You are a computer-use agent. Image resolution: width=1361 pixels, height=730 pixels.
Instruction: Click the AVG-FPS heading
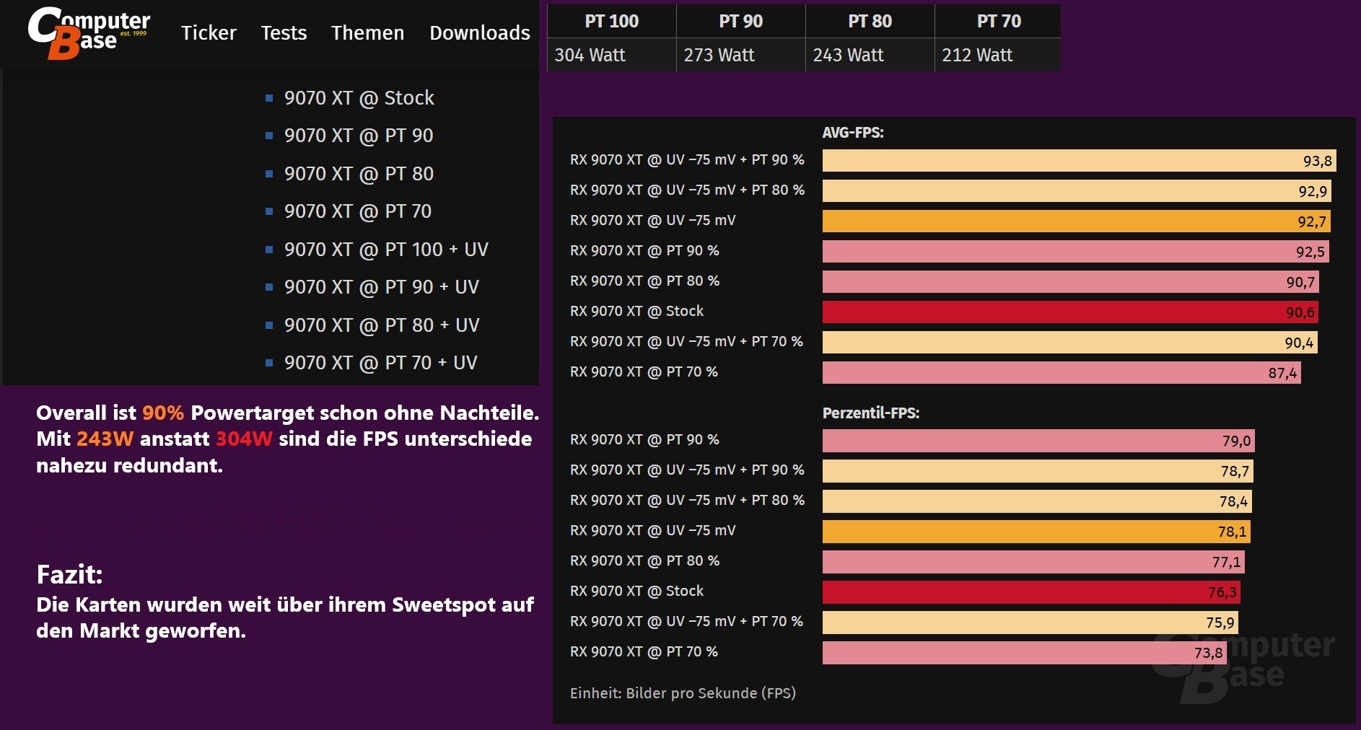click(x=854, y=132)
